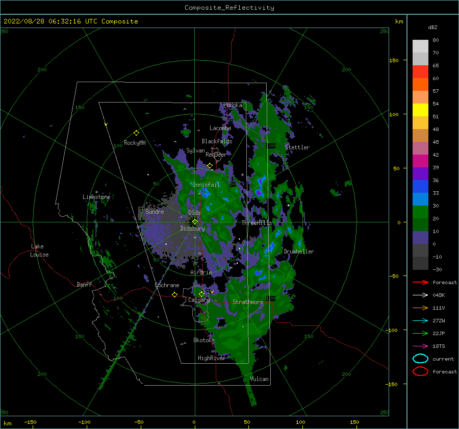
Task: Click the yellow diamond marker above Calgary label
Action: pyautogui.click(x=201, y=294)
